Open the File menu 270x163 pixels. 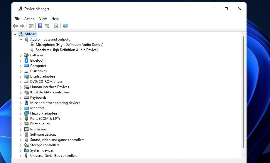click(17, 19)
